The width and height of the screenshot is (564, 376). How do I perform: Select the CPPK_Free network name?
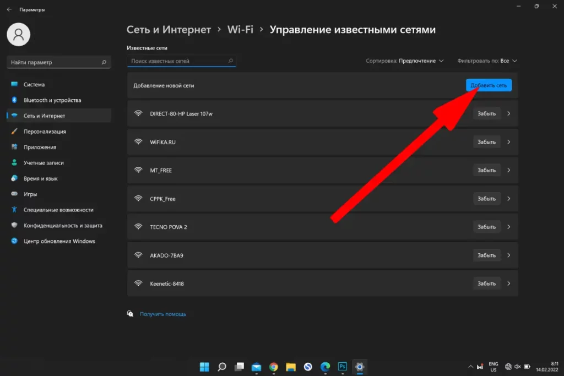162,199
